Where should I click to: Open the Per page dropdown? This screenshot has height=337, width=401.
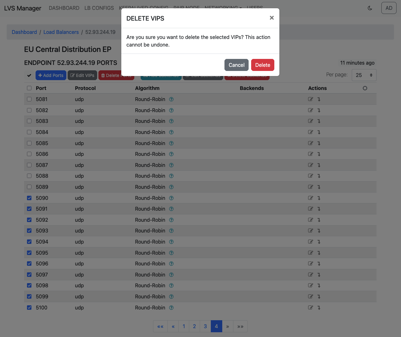pyautogui.click(x=364, y=75)
